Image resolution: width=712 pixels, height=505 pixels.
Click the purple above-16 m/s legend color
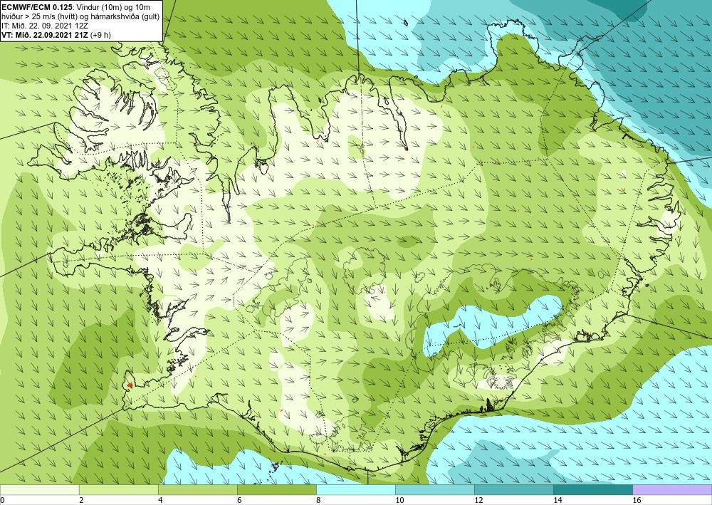[672, 490]
